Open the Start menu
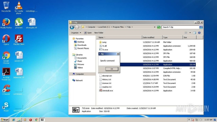This screenshot has width=217, height=122. coord(5,120)
